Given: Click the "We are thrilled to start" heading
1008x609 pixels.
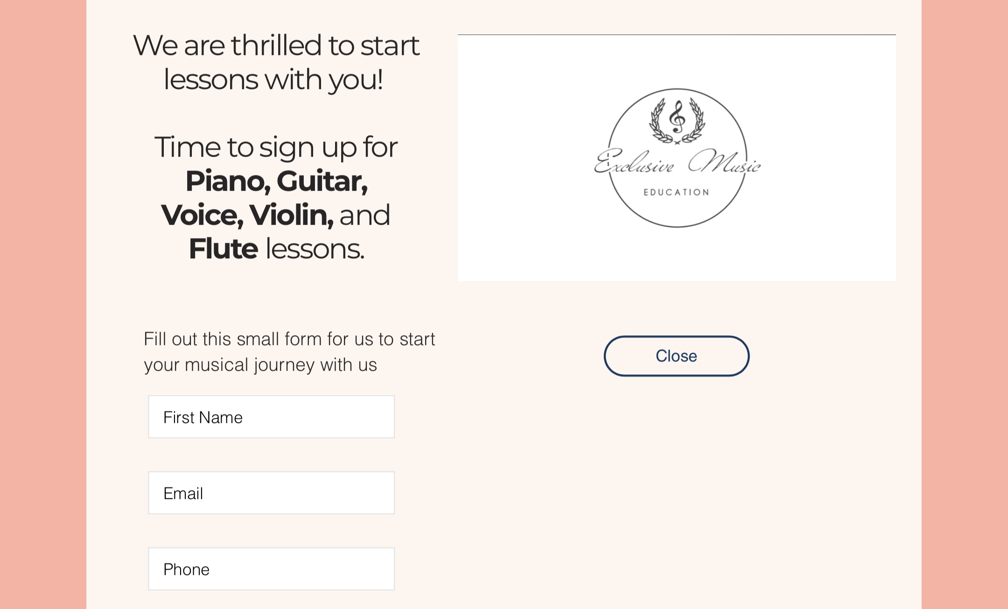Looking at the screenshot, I should (x=276, y=46).
